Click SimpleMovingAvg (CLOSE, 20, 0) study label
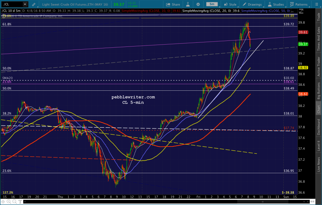Viewport: 322px width, 205px height. point(207,11)
